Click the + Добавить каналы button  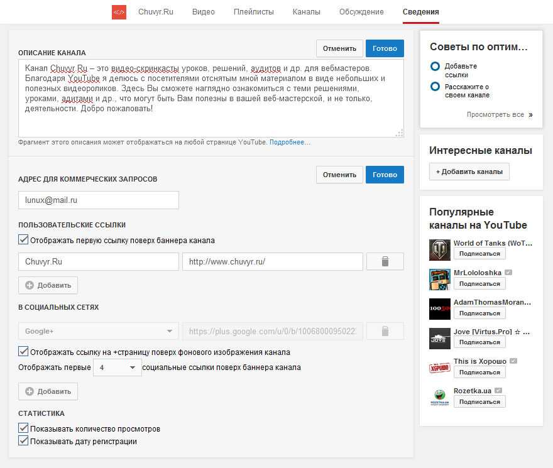pyautogui.click(x=469, y=171)
